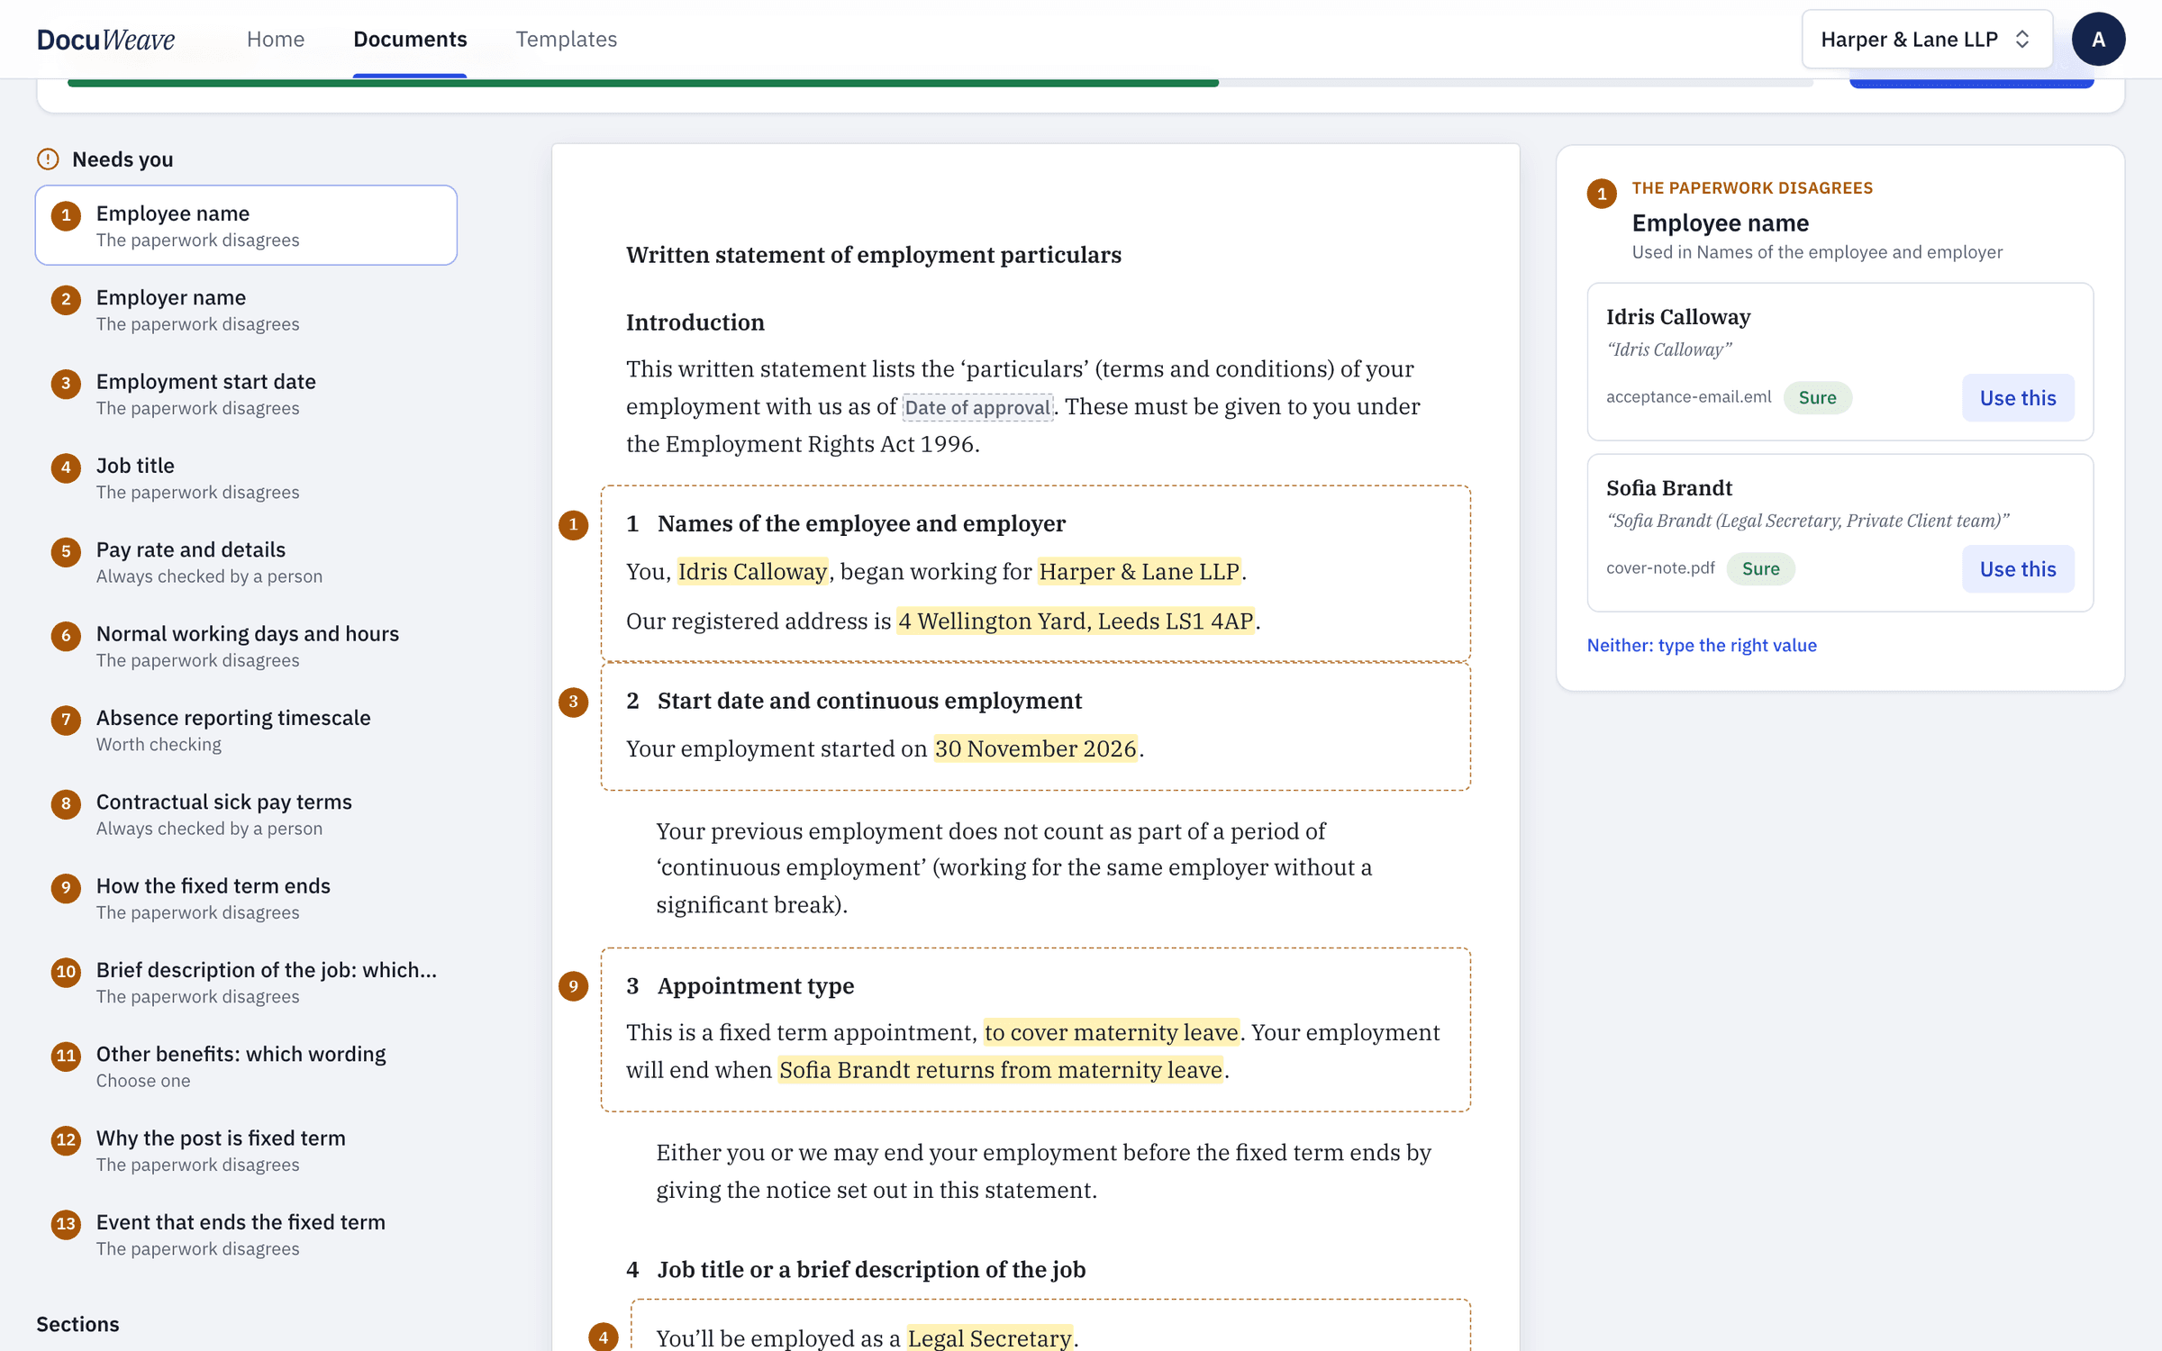
Task: Click margin marker 9 beside Appointment type
Action: click(573, 986)
